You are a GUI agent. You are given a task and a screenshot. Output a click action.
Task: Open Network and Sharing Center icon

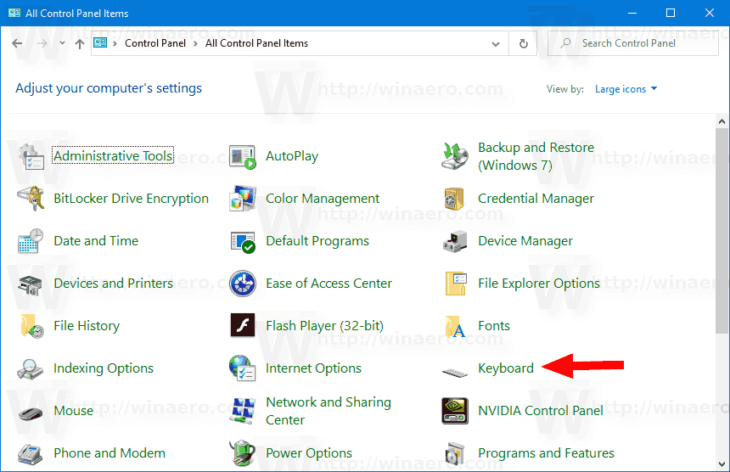(x=243, y=411)
